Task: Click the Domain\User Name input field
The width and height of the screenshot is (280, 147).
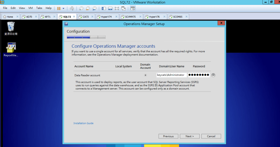Action: [172, 75]
